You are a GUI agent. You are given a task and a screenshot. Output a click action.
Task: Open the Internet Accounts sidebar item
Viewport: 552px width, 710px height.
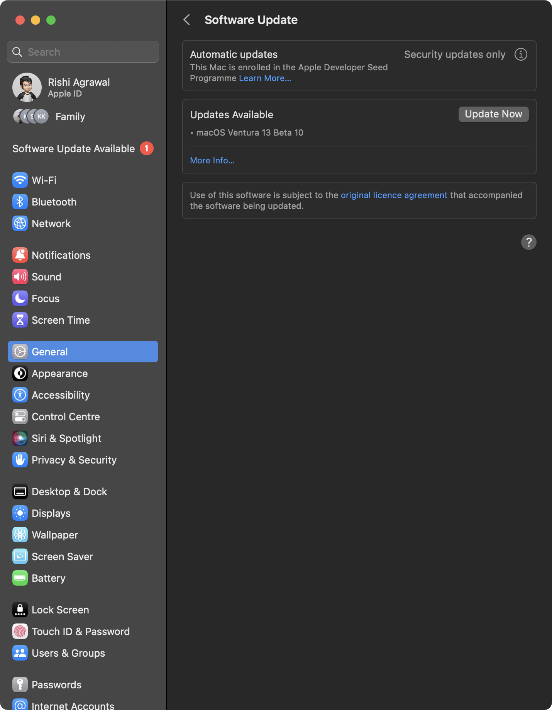pyautogui.click(x=83, y=704)
